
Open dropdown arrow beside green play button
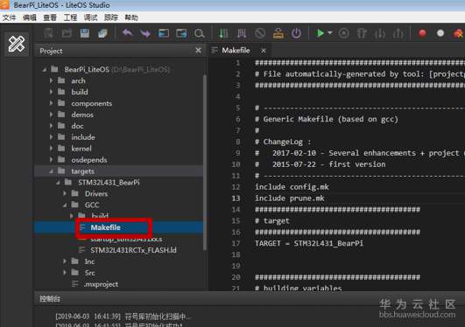pyautogui.click(x=330, y=33)
